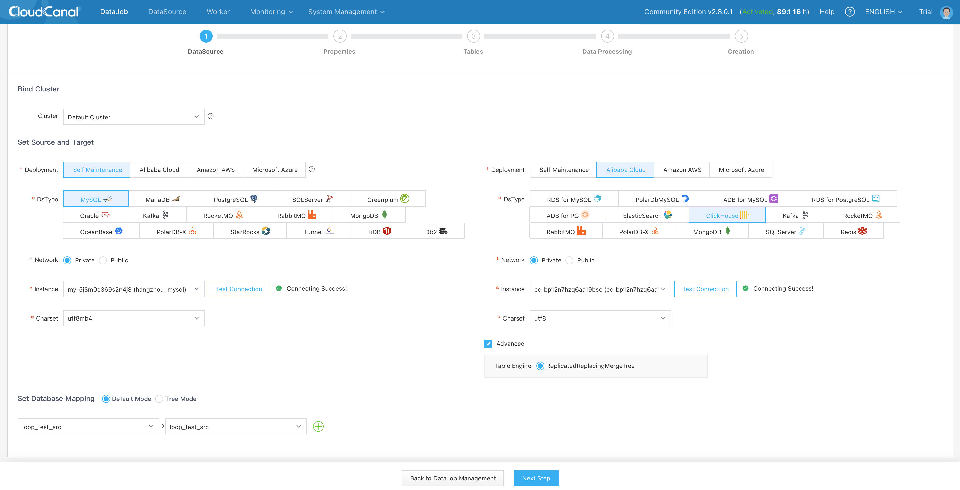Select Db2 as source DsType
The height and width of the screenshot is (490, 960).
pos(436,231)
